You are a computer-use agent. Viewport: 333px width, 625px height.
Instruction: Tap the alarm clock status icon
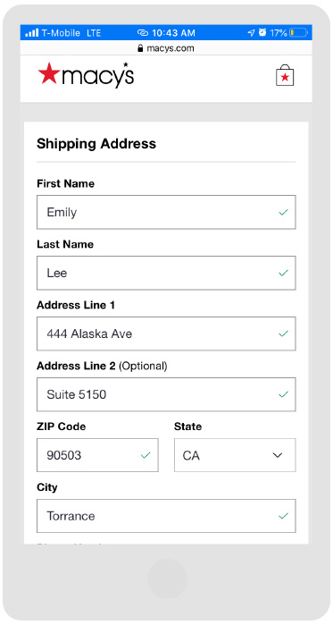(262, 32)
